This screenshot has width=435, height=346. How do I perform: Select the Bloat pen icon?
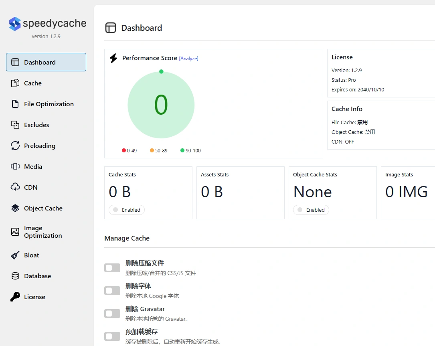[x=14, y=255]
